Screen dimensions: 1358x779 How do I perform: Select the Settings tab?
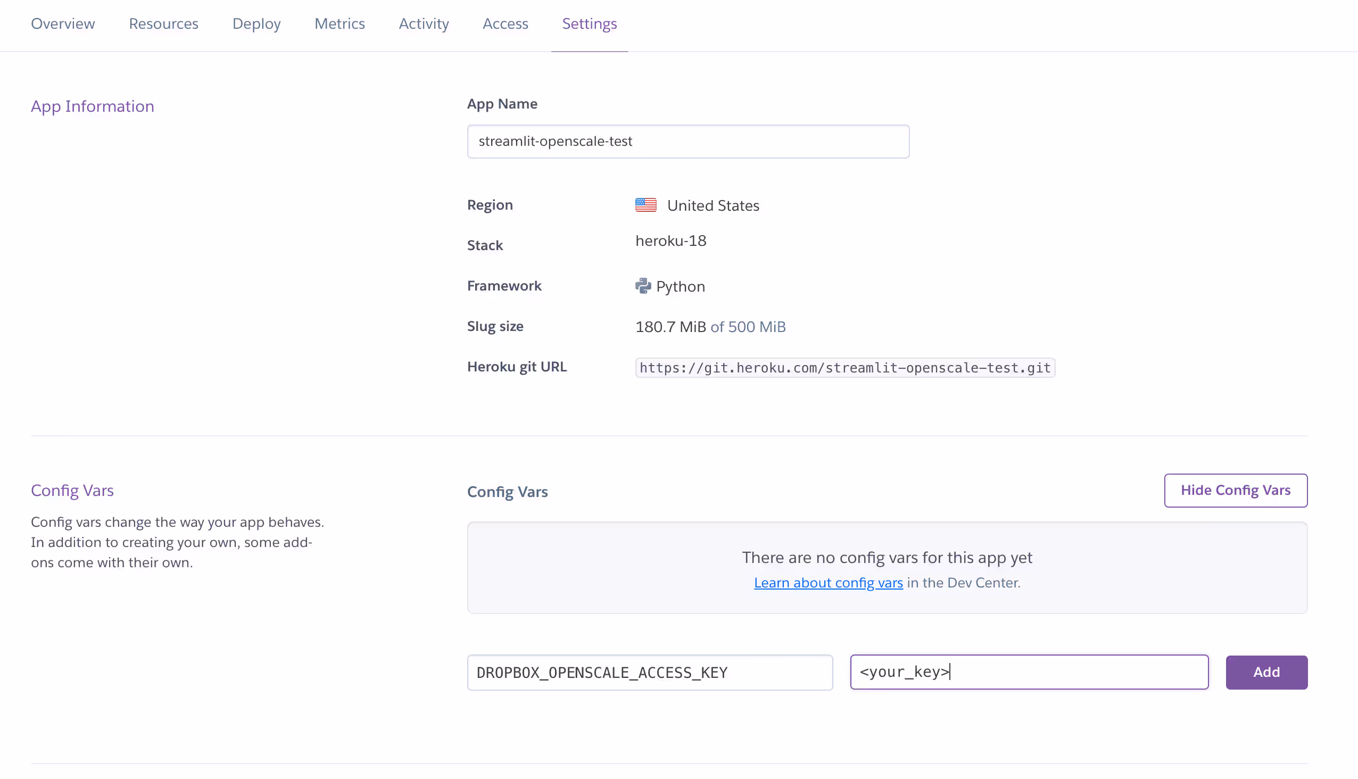(589, 23)
